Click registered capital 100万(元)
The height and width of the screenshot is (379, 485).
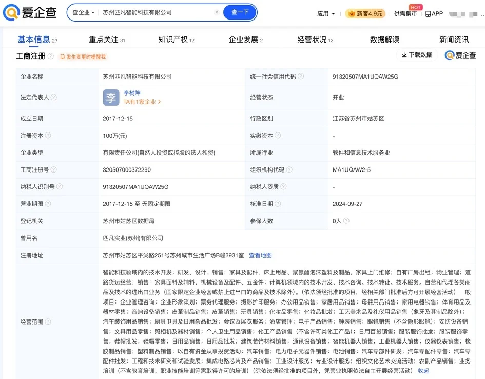click(x=115, y=136)
